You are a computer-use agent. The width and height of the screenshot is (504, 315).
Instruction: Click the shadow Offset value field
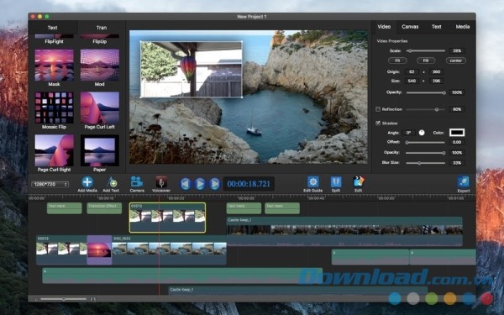pyautogui.click(x=457, y=142)
